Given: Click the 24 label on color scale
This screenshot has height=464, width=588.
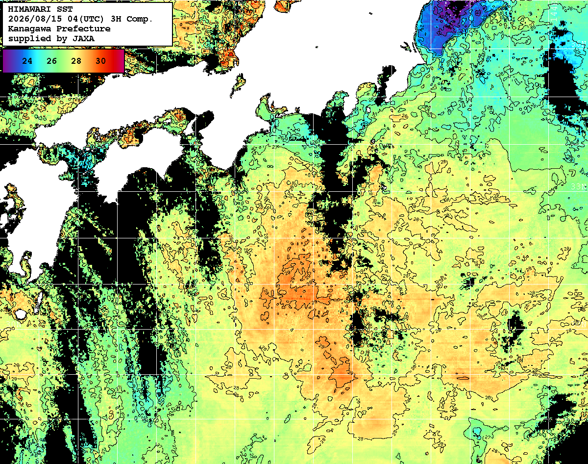Looking at the screenshot, I should click(x=27, y=61).
